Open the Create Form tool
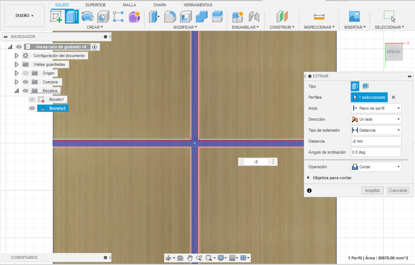Screen dimensions: 415x265 (x=134, y=17)
